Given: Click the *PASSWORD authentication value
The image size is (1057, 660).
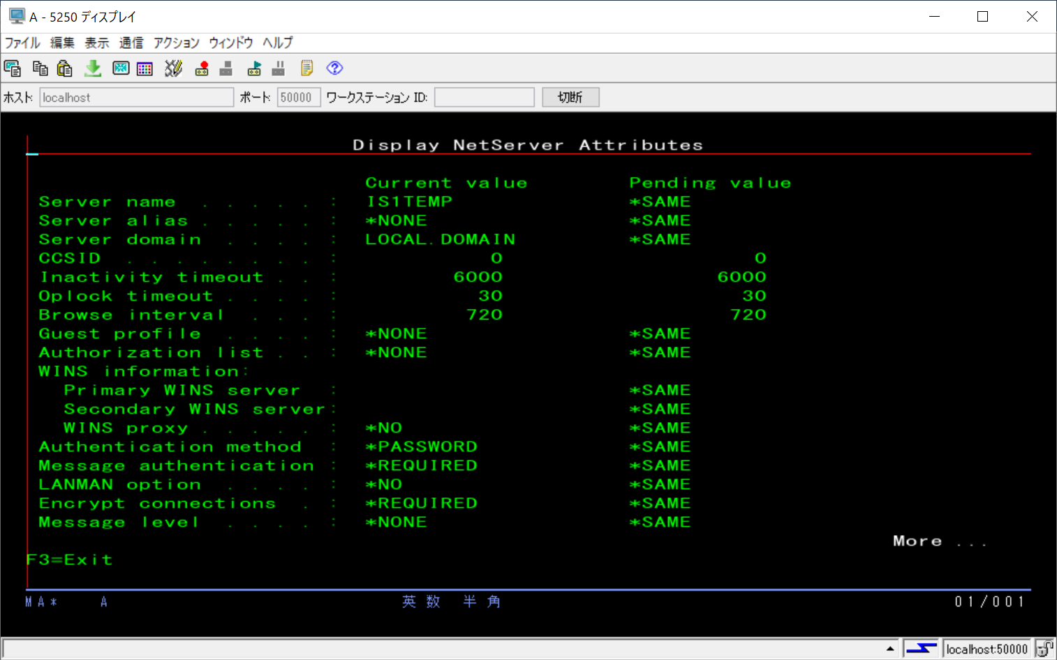Looking at the screenshot, I should point(422,447).
